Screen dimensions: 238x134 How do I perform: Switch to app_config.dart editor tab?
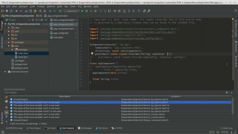(64, 33)
